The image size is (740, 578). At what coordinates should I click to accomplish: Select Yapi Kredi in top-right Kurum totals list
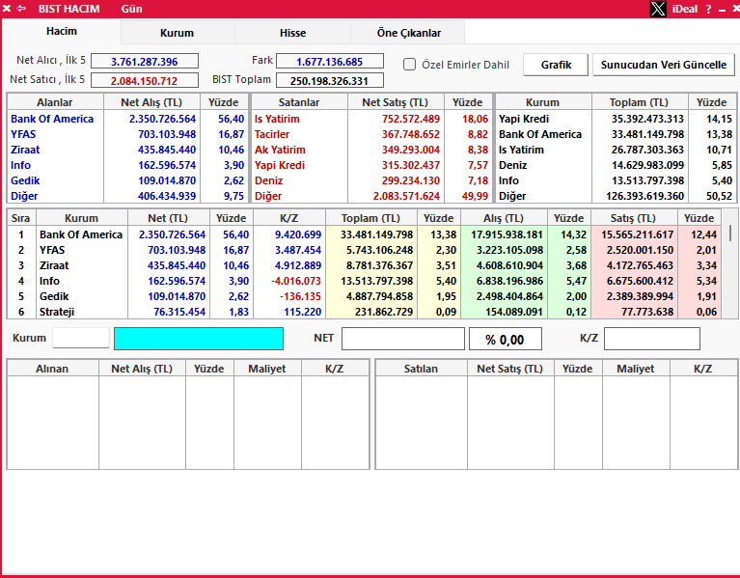pyautogui.click(x=523, y=119)
